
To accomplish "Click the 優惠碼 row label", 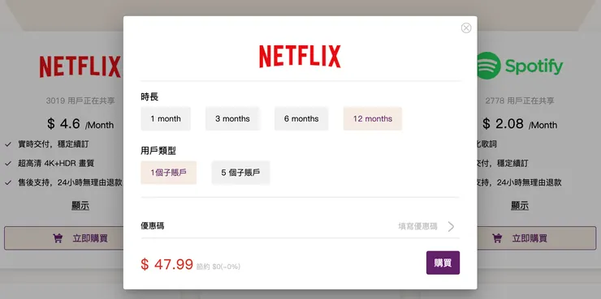I will click(153, 226).
